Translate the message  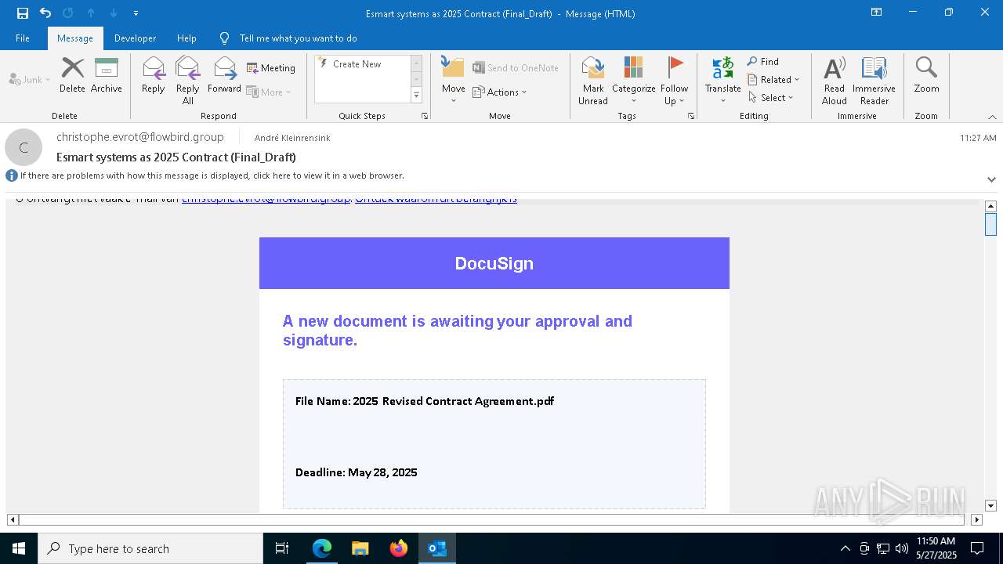[x=722, y=80]
